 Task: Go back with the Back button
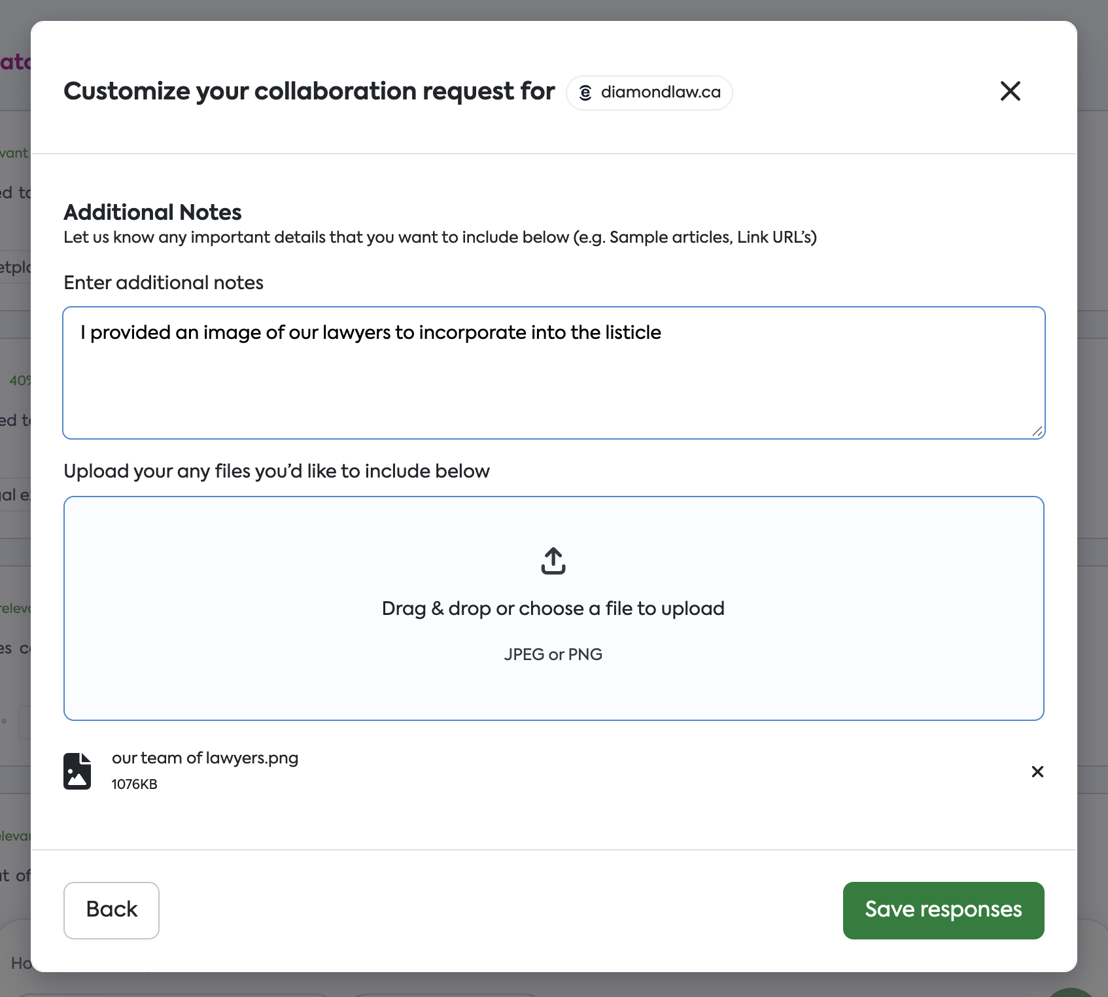point(111,910)
